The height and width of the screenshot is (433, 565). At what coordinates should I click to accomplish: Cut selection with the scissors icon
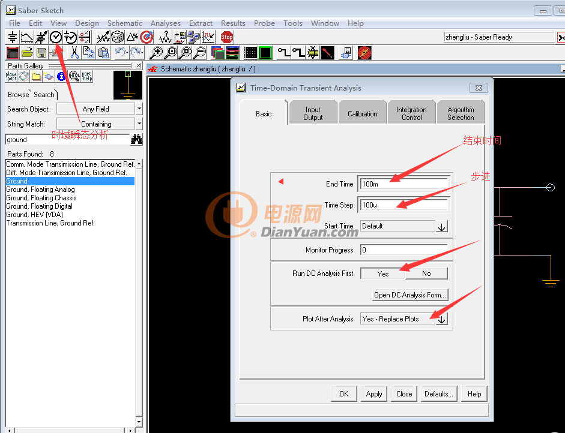[x=74, y=53]
